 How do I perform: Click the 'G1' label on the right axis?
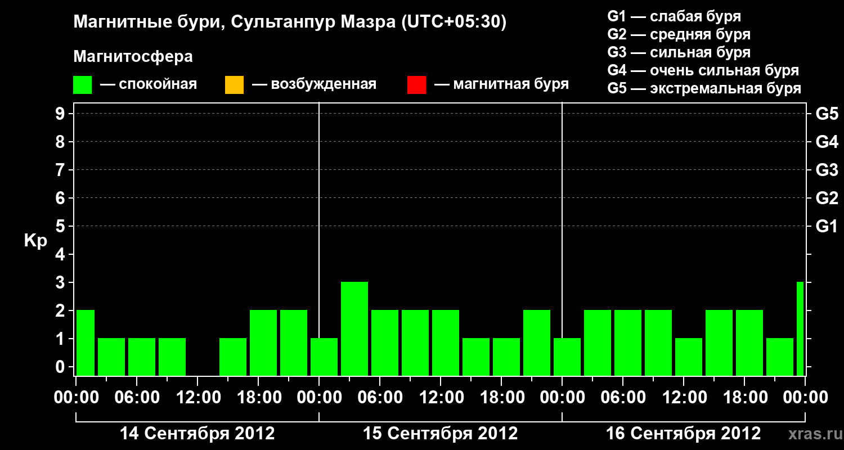click(x=827, y=226)
